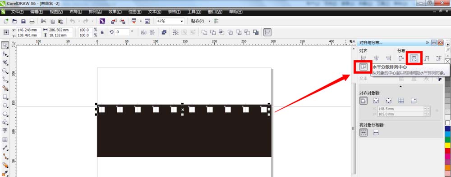Click the Intersect shapes icon
451x177 pixels.
(221, 32)
